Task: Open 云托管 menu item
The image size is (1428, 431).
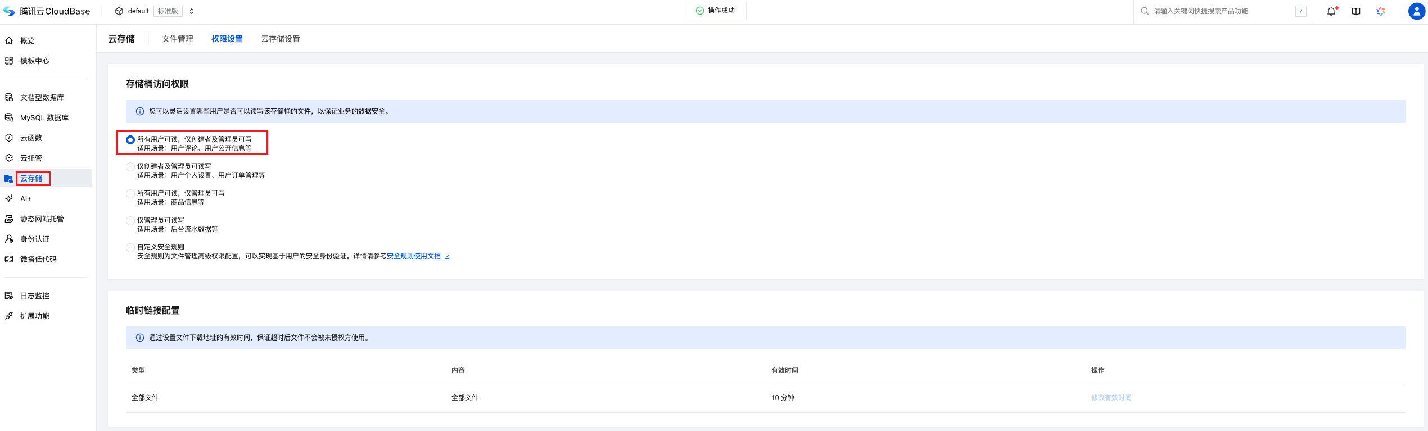Action: [x=31, y=158]
